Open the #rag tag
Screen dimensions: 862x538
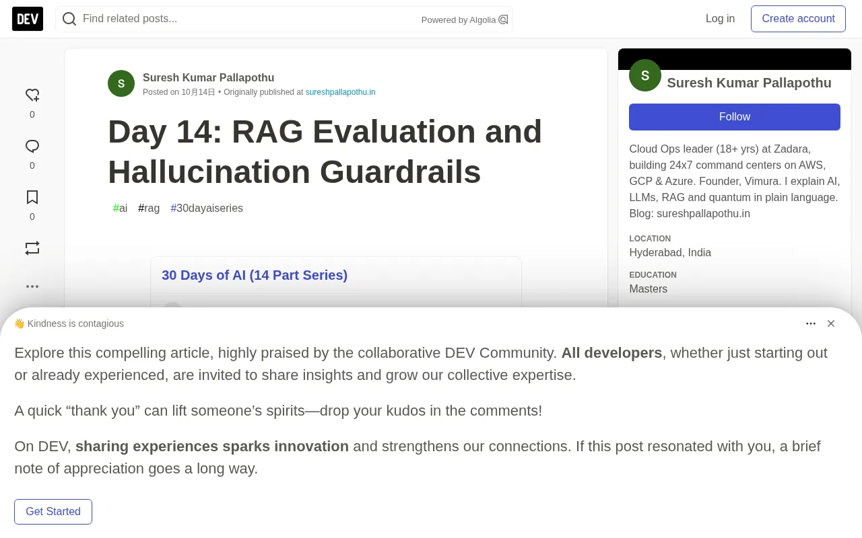click(149, 208)
